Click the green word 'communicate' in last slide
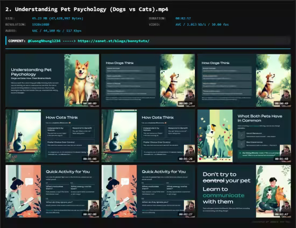296x228 pixels. click(x=223, y=195)
